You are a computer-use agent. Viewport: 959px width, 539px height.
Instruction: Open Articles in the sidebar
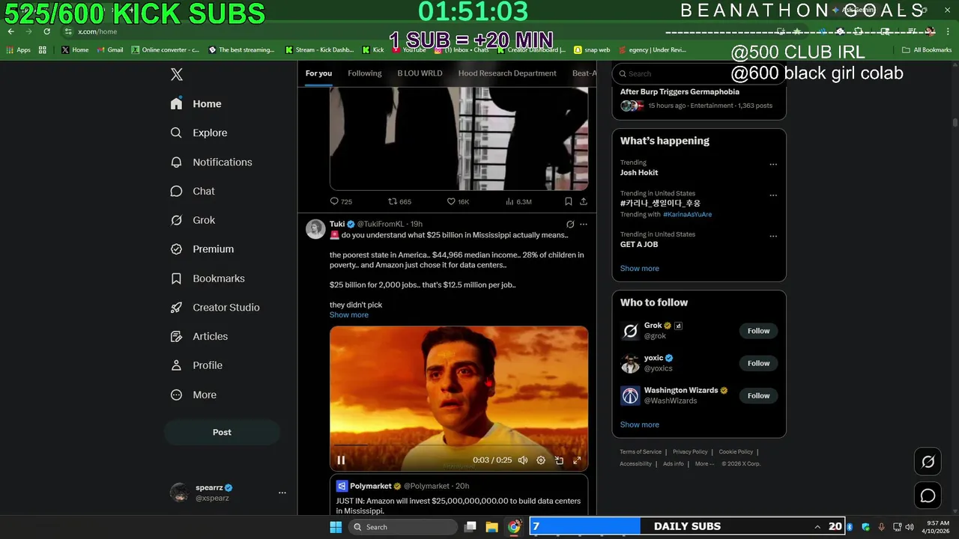click(x=199, y=336)
